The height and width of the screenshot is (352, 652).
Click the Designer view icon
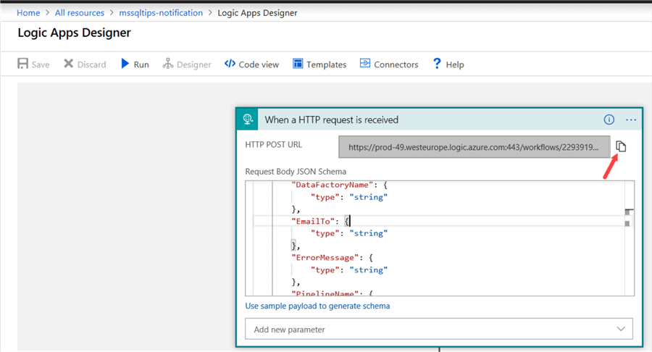coord(168,64)
